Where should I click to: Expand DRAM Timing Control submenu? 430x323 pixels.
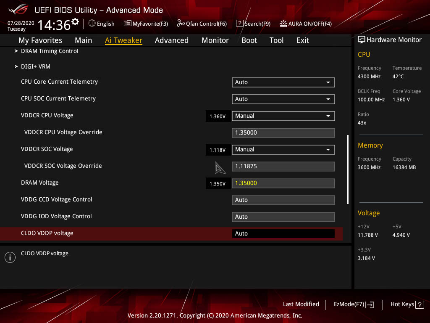point(50,51)
